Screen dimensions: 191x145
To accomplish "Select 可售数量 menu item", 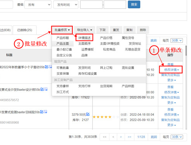I will pyautogui.click(x=63, y=68).
